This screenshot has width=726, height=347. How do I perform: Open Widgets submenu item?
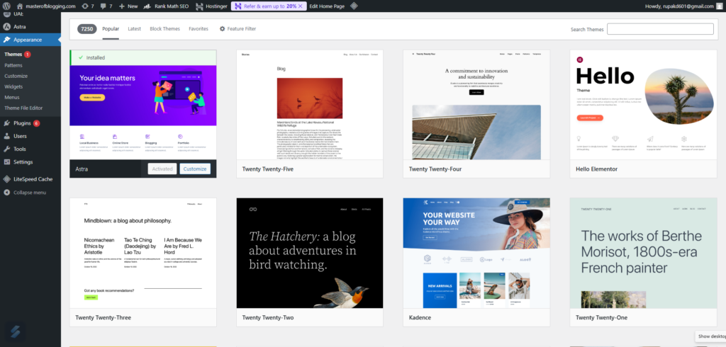click(13, 86)
